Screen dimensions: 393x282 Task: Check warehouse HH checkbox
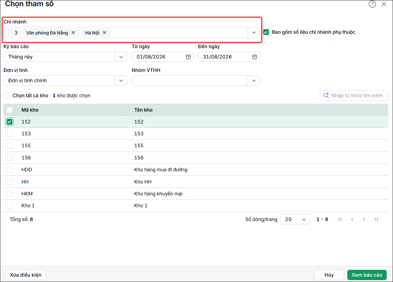tap(10, 182)
